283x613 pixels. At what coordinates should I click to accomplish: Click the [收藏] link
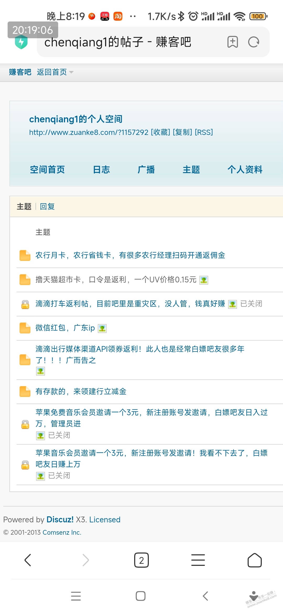pyautogui.click(x=160, y=132)
